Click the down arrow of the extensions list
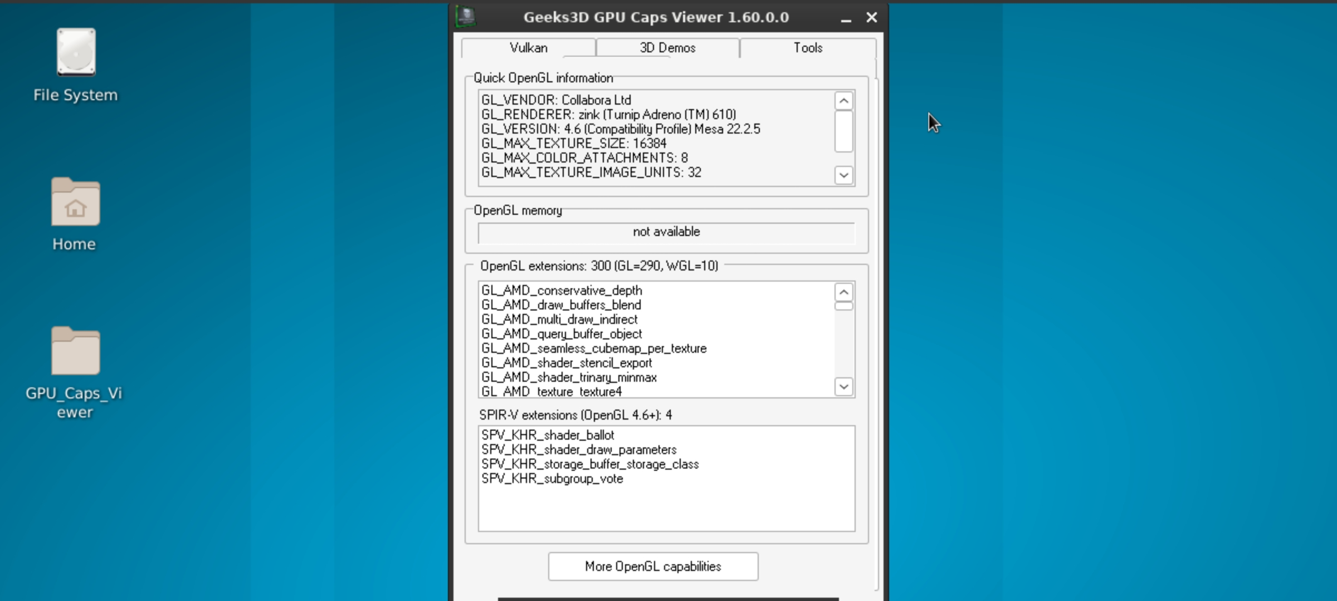 point(843,386)
